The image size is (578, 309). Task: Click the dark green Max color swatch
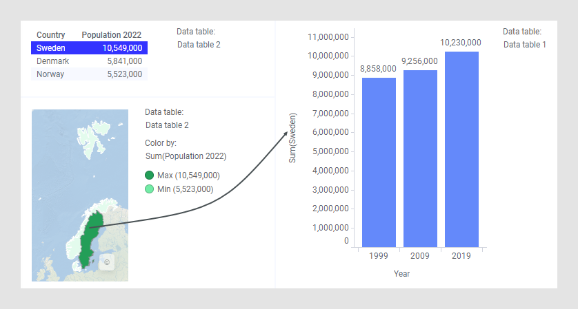[150, 175]
